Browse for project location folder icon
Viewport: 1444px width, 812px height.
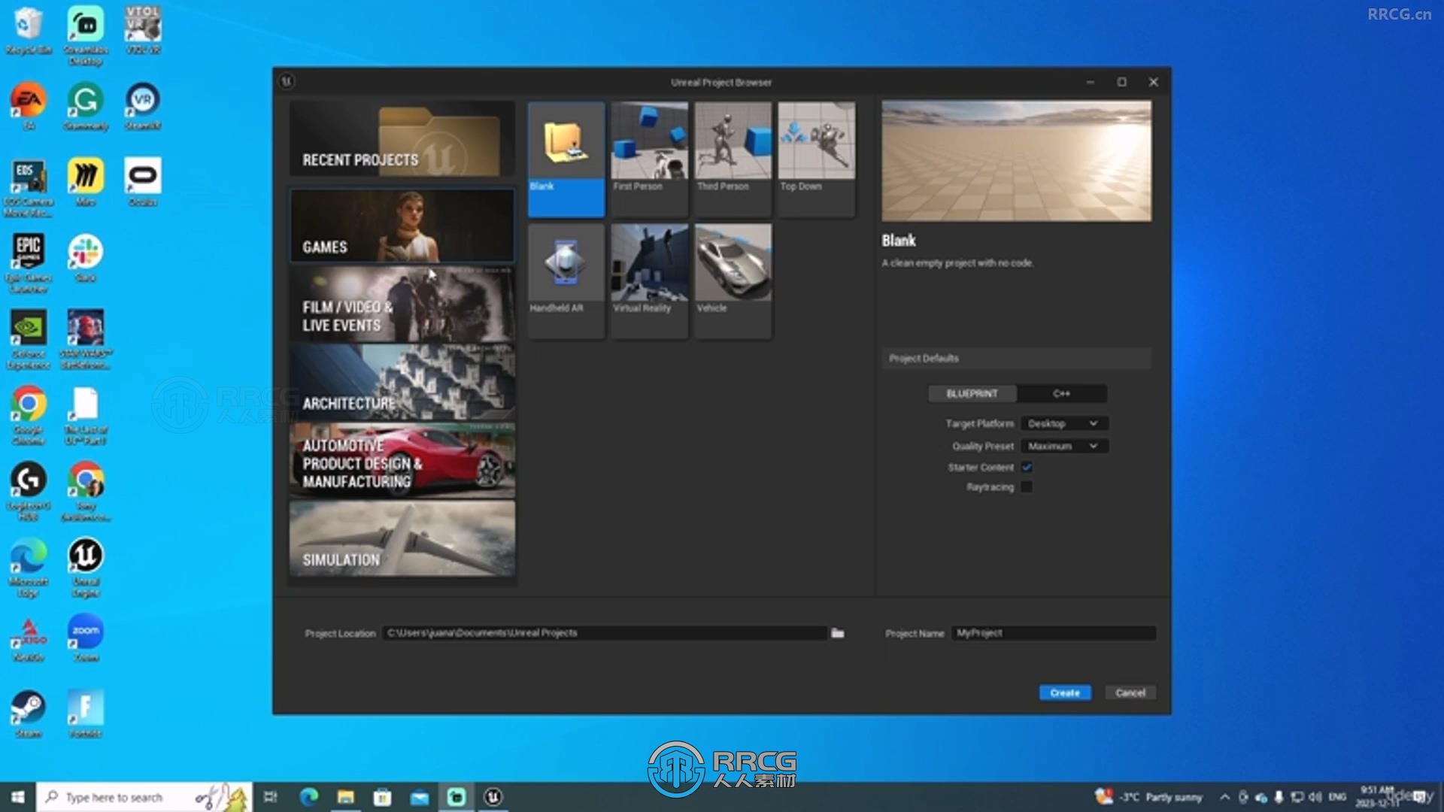pos(838,633)
